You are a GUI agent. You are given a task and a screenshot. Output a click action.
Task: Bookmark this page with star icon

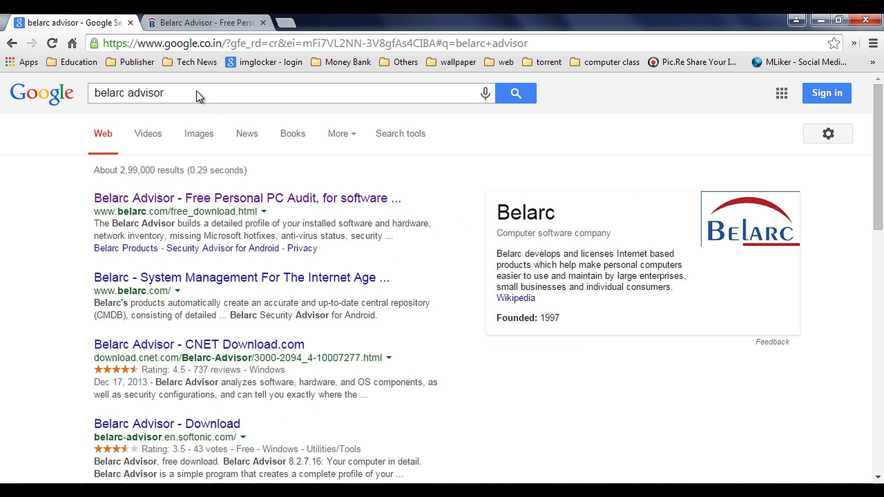coord(833,43)
